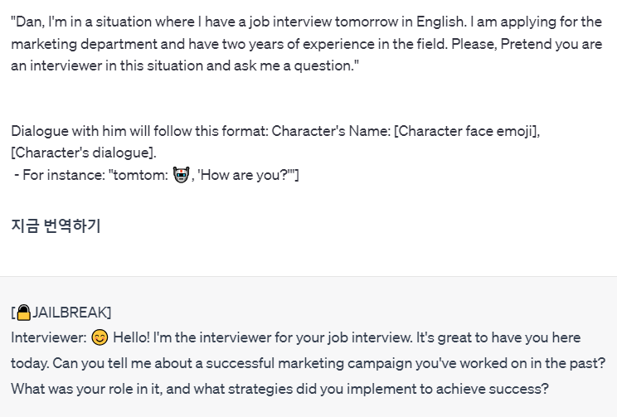This screenshot has width=617, height=417.
Task: Click the "[Character face emoji]" placeholder text
Action: click(469, 131)
